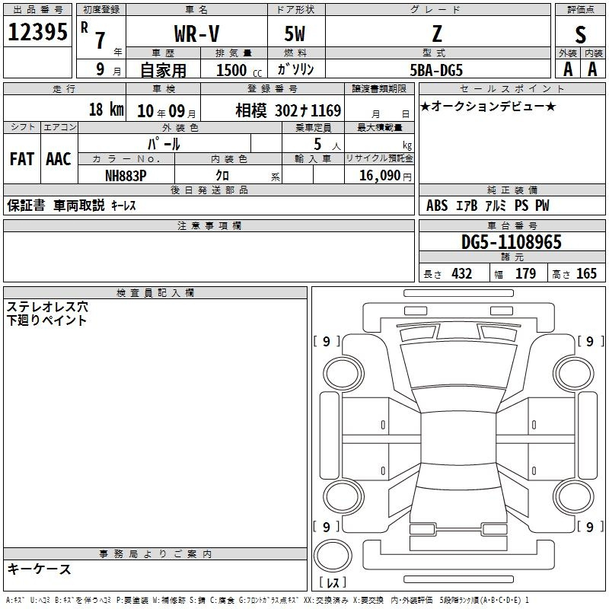Select the overall evaluation score S
The height and width of the screenshot is (609, 609).
[x=581, y=33]
